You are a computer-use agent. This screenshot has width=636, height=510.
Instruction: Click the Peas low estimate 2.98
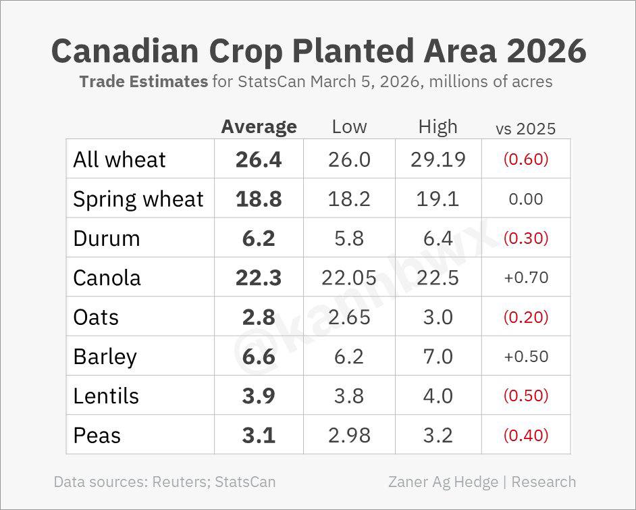click(349, 435)
